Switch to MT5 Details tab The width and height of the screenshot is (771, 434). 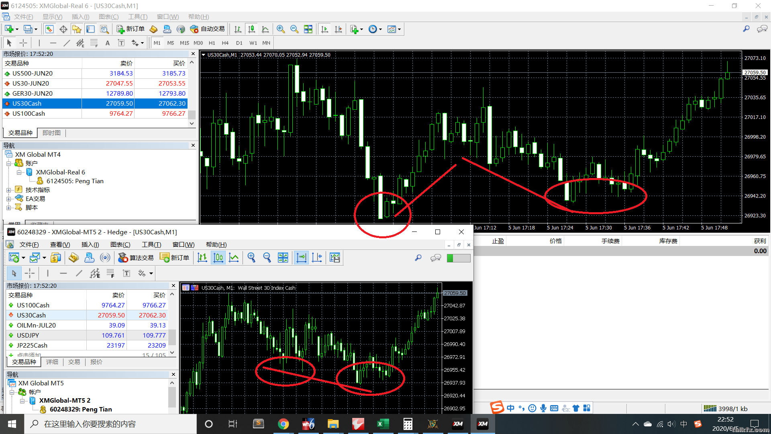click(52, 362)
